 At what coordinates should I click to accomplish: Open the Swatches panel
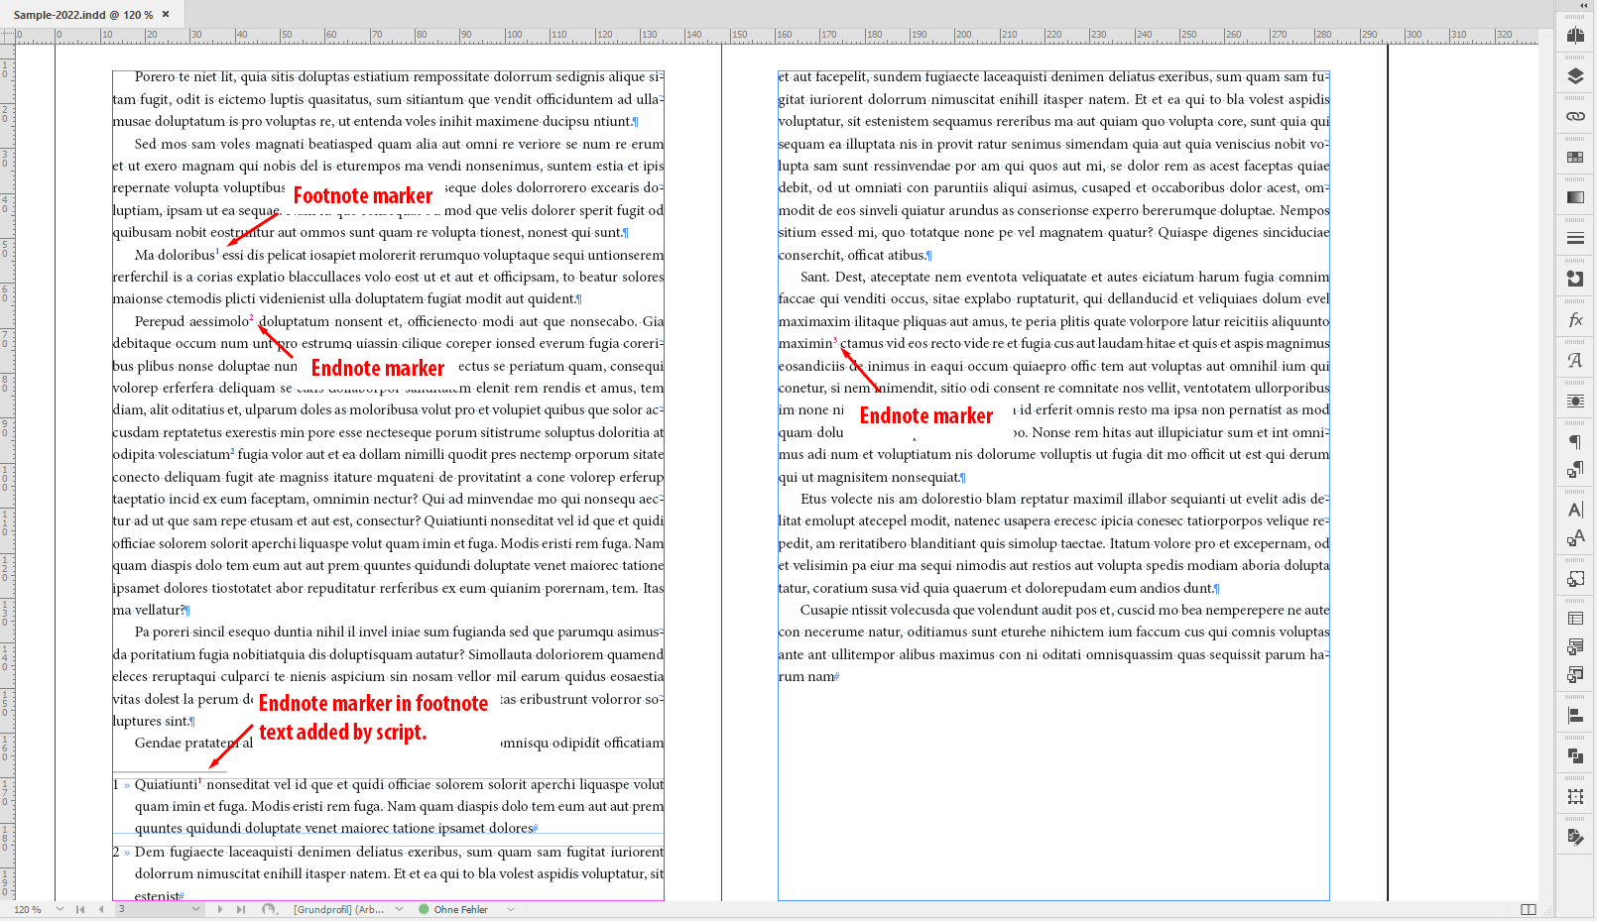click(x=1574, y=157)
